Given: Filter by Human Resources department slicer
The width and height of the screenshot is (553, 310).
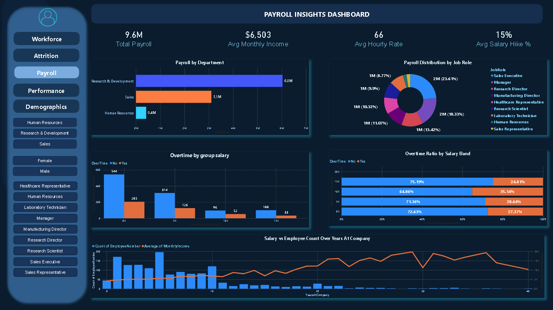Looking at the screenshot, I should [45, 123].
